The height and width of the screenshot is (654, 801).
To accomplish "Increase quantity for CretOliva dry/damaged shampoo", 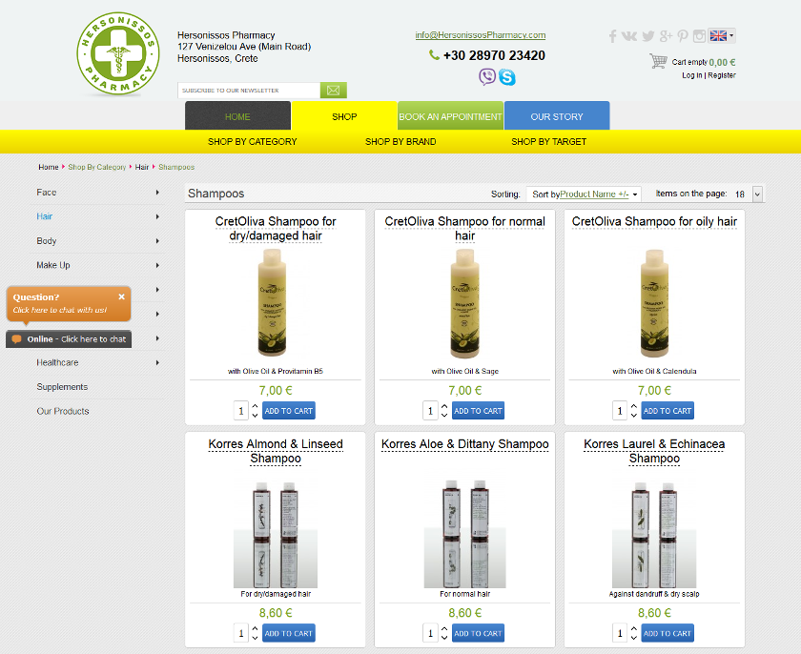I will click(255, 406).
